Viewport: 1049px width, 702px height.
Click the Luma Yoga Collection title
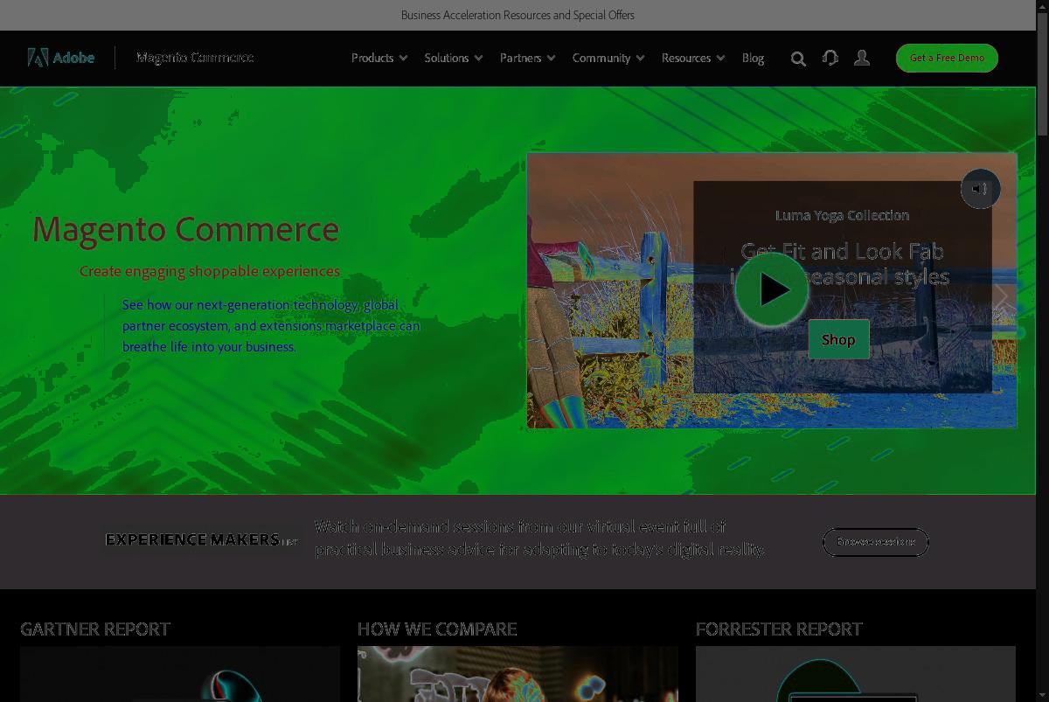(x=842, y=215)
